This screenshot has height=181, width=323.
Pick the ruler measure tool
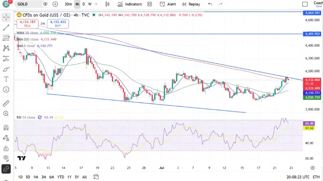click(x=6, y=103)
